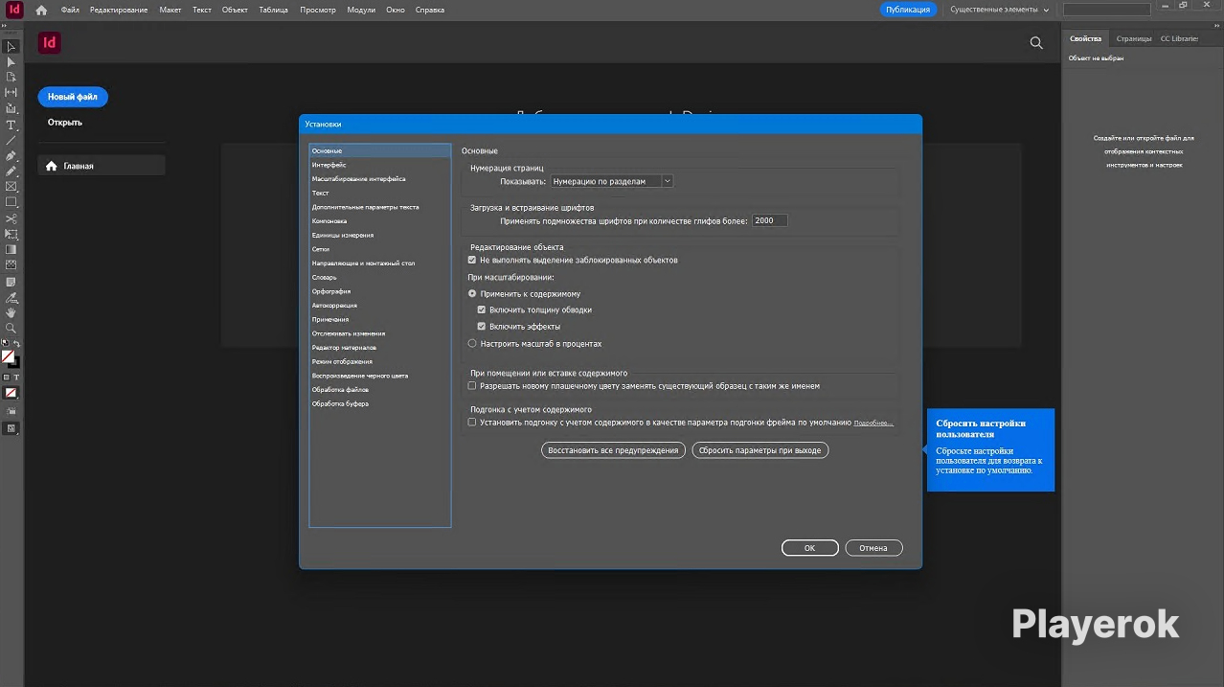Click the search magnifier icon on Home screen
The width and height of the screenshot is (1224, 687).
[x=1036, y=43]
